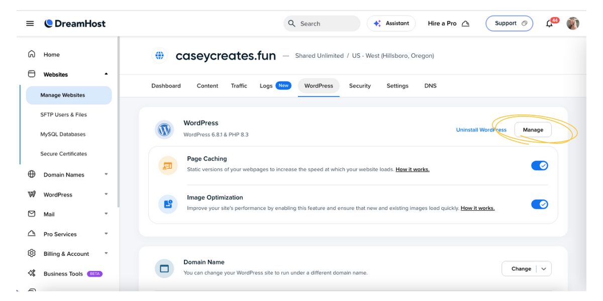
Task: Switch to the Content tab
Action: tap(208, 86)
